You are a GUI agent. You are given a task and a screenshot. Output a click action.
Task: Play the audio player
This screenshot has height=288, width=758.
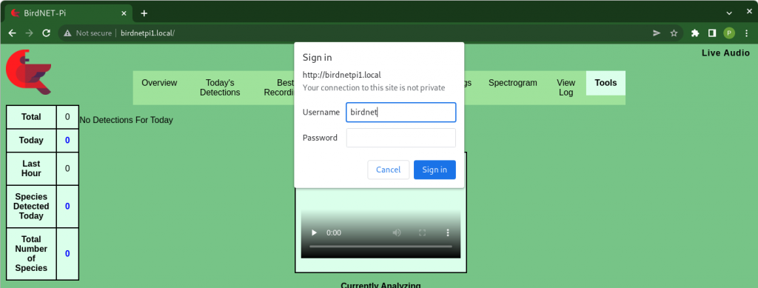coord(314,232)
